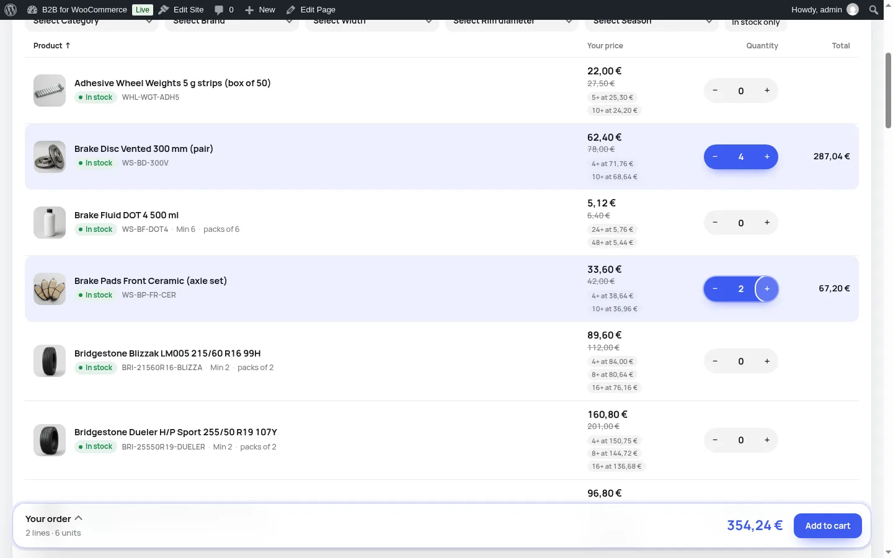This screenshot has height=558, width=893.
Task: Expand the Select Season dropdown
Action: coord(652,22)
